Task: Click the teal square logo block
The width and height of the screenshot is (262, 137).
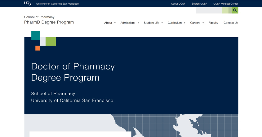Action: (x=36, y=35)
